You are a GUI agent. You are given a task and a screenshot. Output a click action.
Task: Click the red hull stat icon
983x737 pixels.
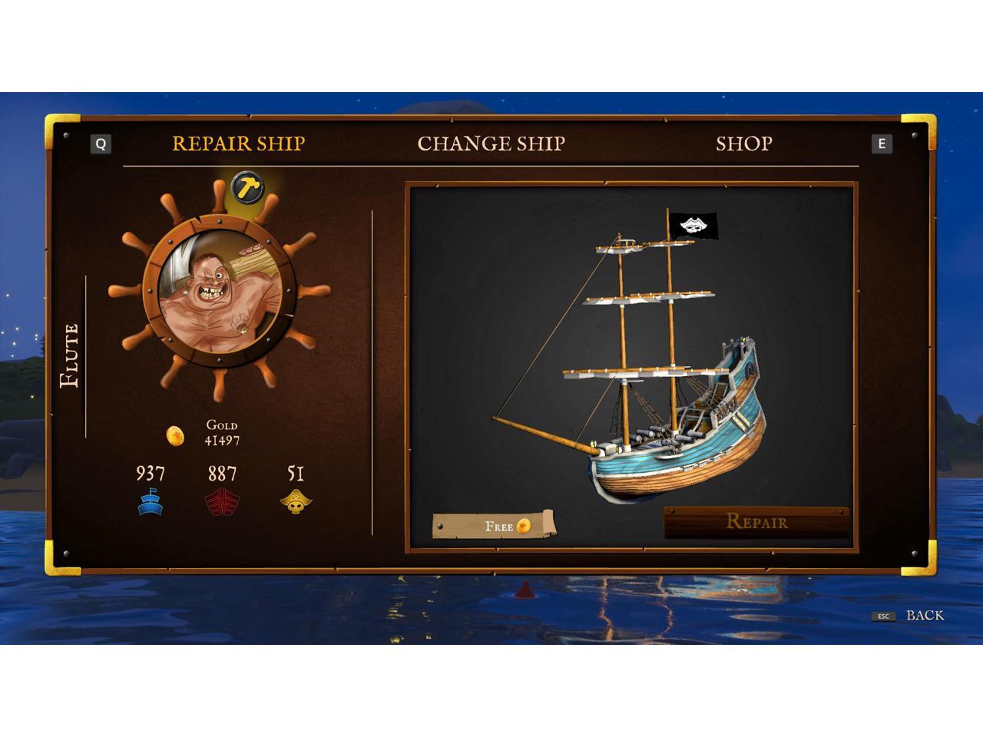click(x=222, y=502)
